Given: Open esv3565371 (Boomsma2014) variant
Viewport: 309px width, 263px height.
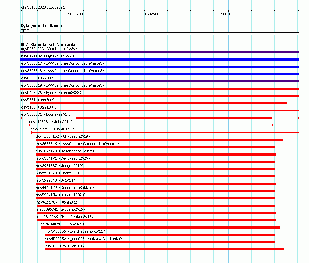Looking at the screenshot, I should (x=46, y=114).
